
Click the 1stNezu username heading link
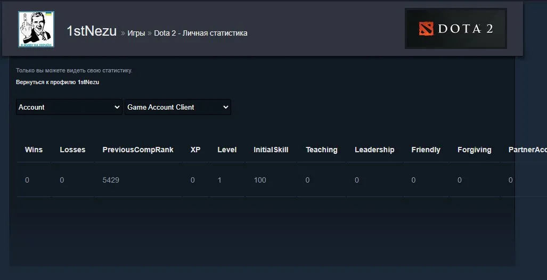(x=92, y=31)
